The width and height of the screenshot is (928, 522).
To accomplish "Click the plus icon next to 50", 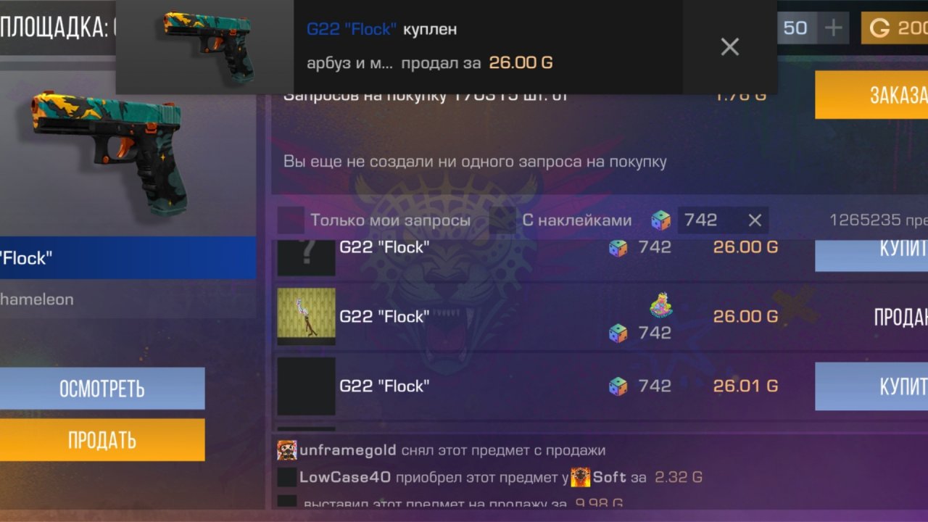I will 834,28.
